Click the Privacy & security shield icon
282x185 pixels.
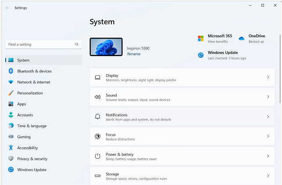(11, 159)
